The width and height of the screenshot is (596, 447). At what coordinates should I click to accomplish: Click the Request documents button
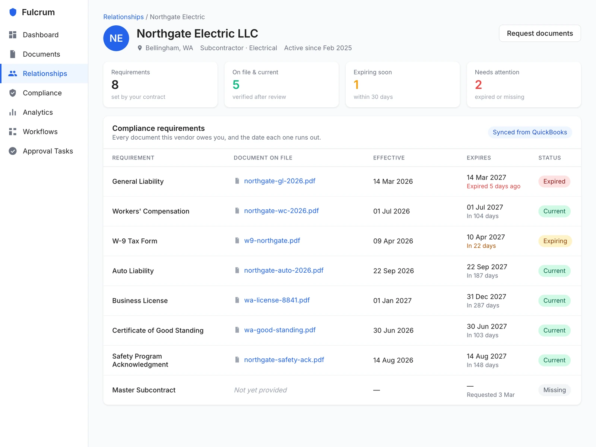[x=540, y=34]
